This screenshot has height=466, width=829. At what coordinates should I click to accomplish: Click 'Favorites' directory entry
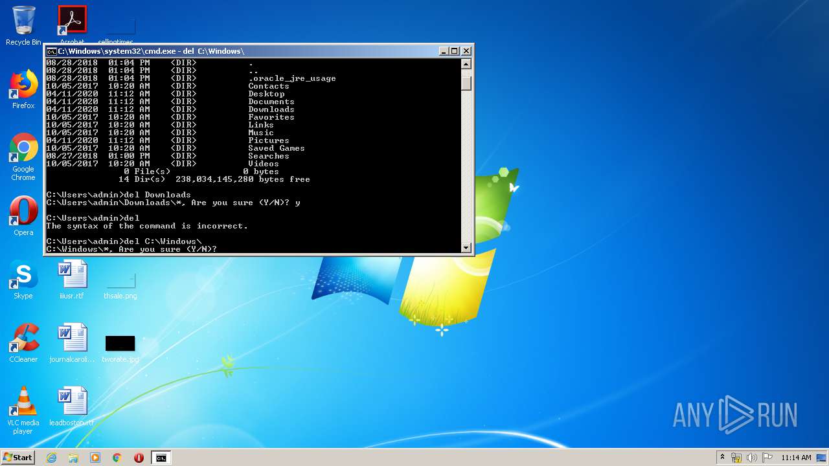click(x=271, y=117)
